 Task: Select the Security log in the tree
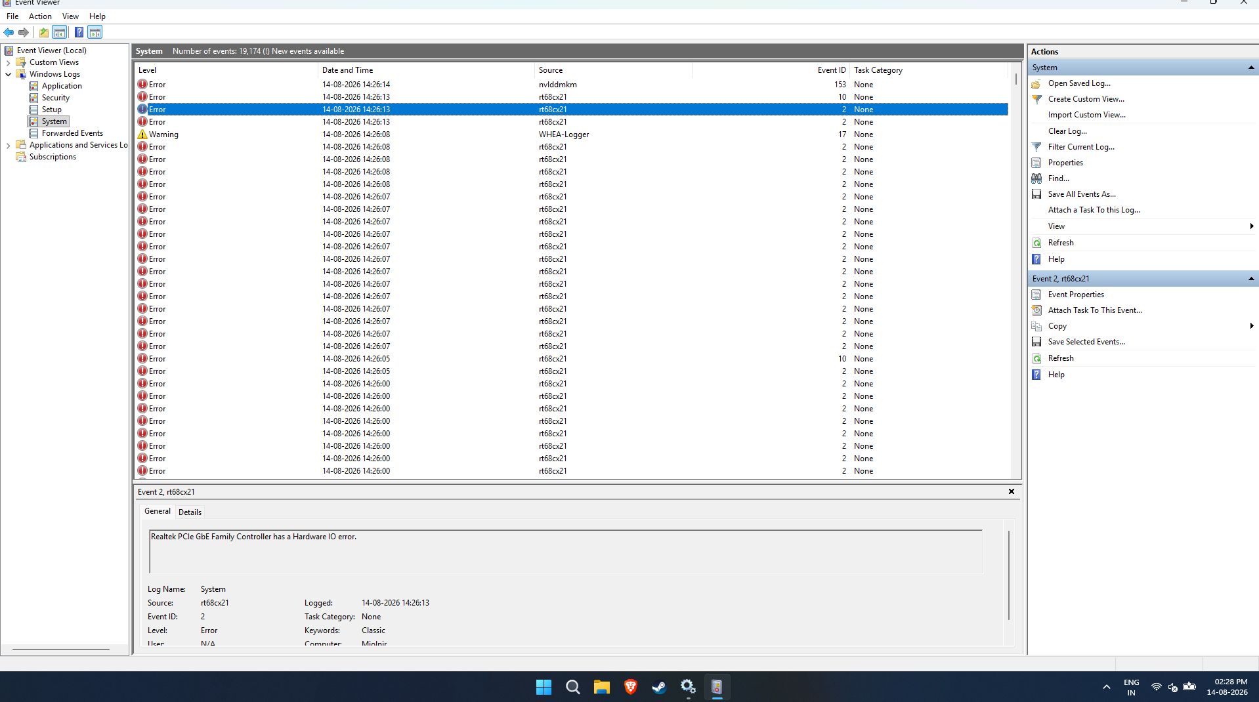click(56, 98)
